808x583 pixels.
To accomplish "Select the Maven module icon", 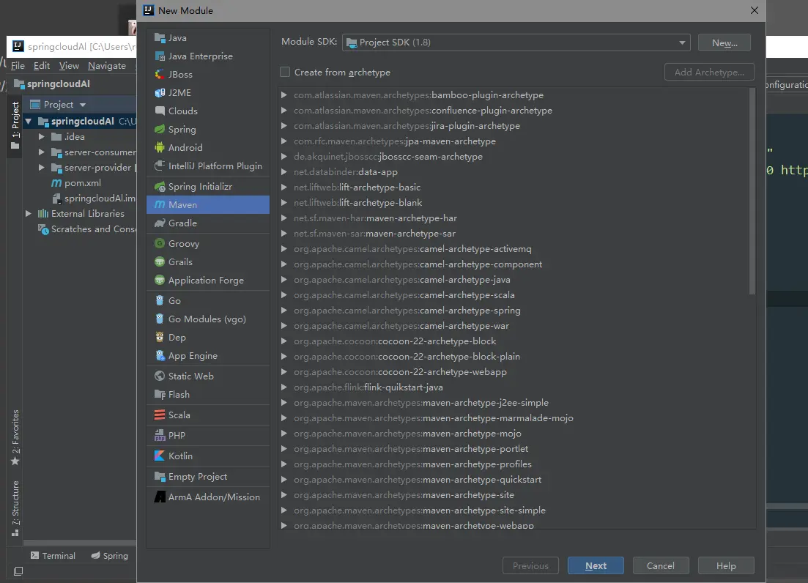I will [x=160, y=204].
